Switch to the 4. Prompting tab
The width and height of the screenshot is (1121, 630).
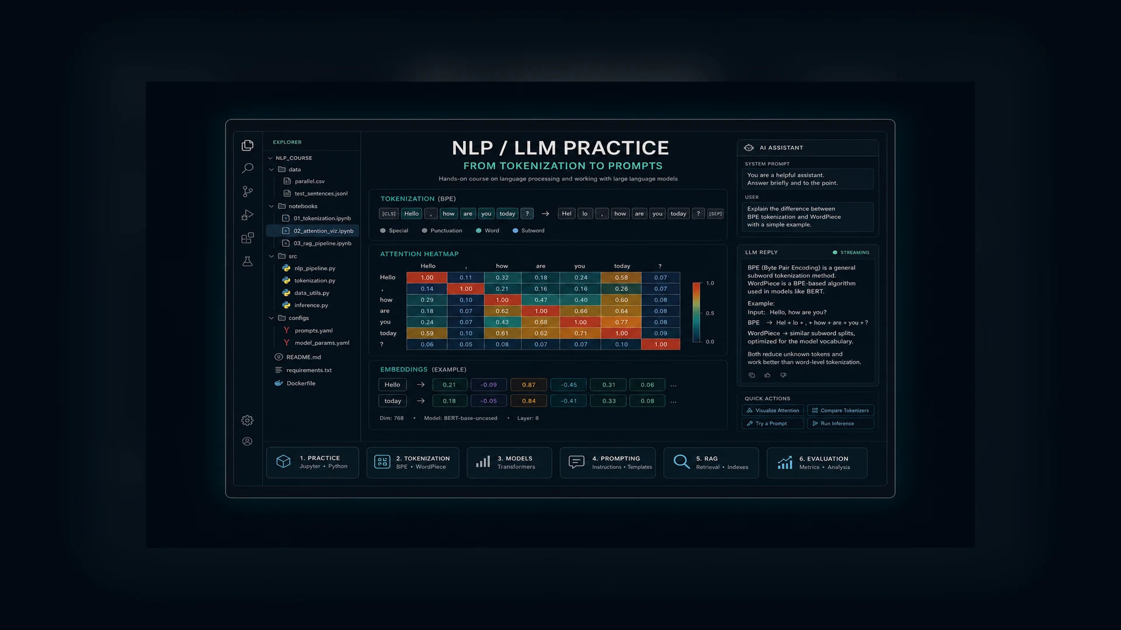pos(608,463)
